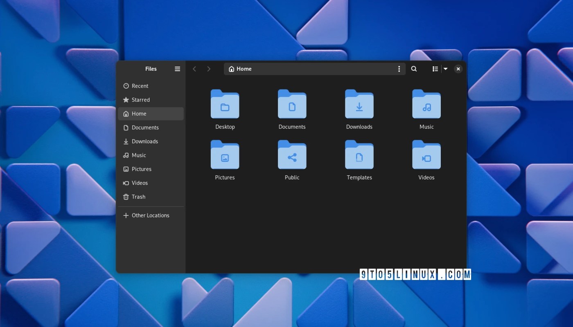Click the Public folder name label
Viewport: 573px width, 327px height.
292,178
